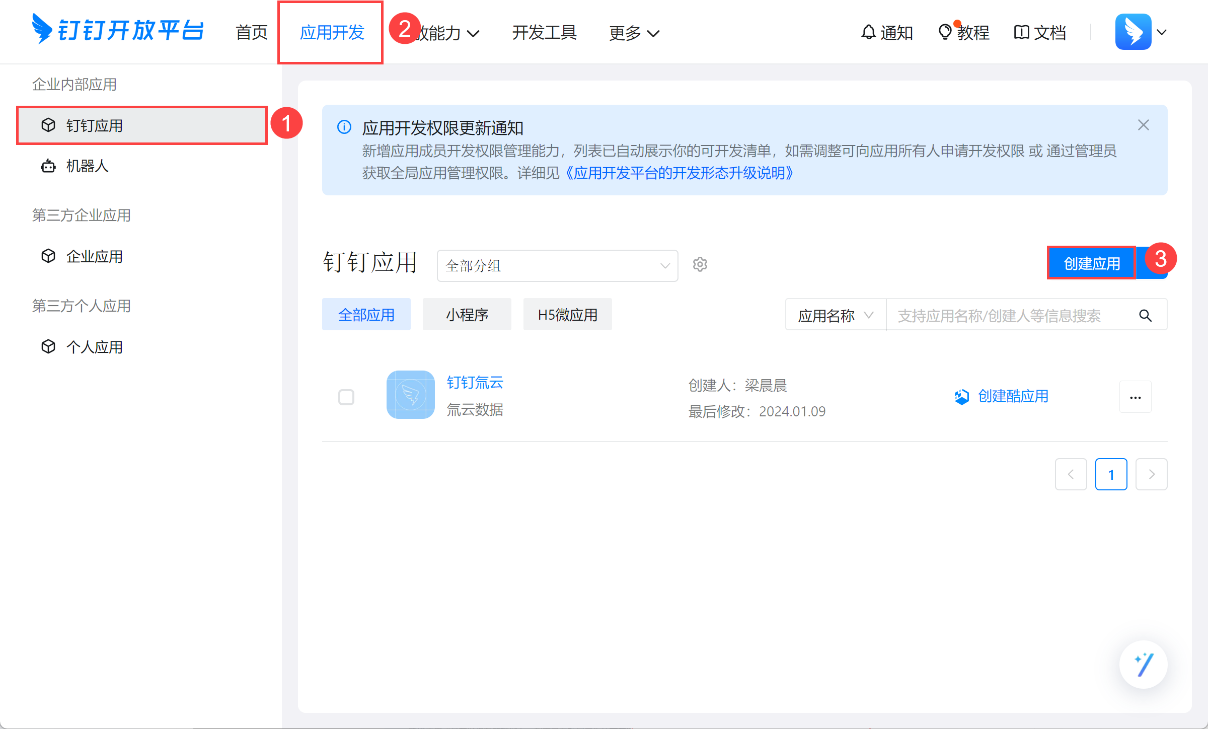The width and height of the screenshot is (1208, 729).
Task: Close the permission update notice banner
Action: [1143, 125]
